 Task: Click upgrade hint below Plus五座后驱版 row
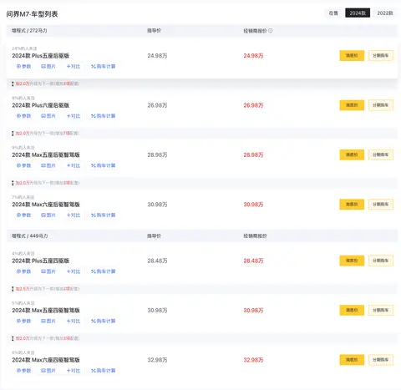tap(46, 84)
